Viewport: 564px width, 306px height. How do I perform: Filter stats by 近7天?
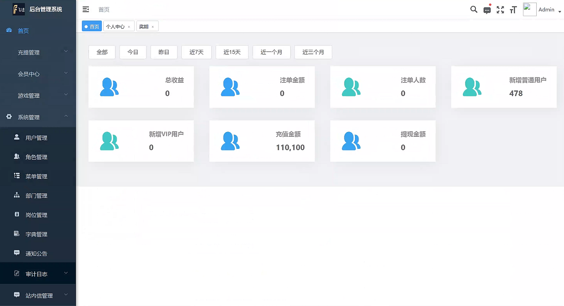[197, 52]
